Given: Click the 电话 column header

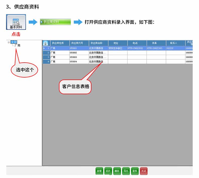Looking at the screenshot, I should (x=137, y=43).
